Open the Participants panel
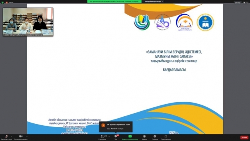The image size is (250, 141). tap(102, 137)
